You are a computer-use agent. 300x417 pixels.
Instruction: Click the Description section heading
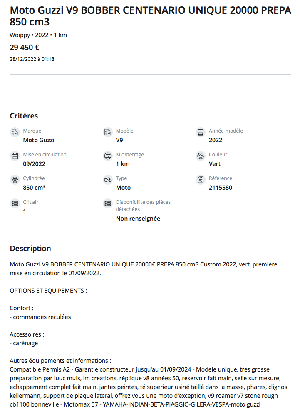pos(30,248)
